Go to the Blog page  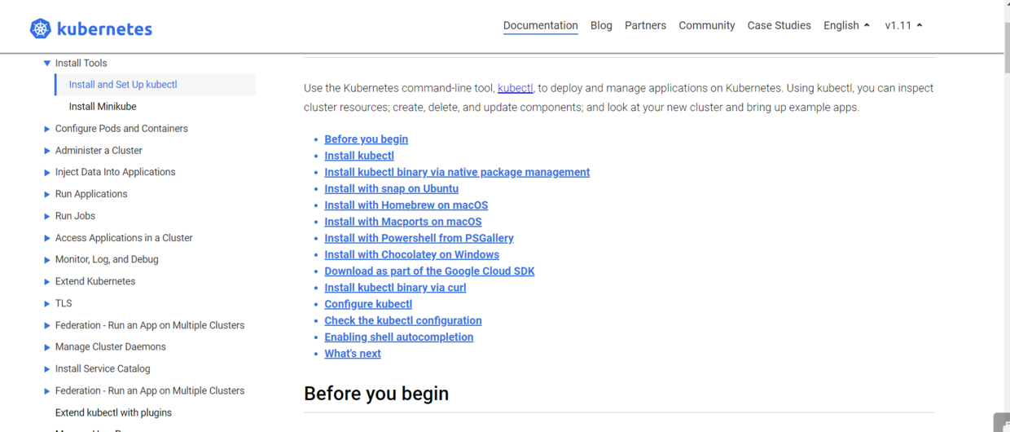point(601,25)
